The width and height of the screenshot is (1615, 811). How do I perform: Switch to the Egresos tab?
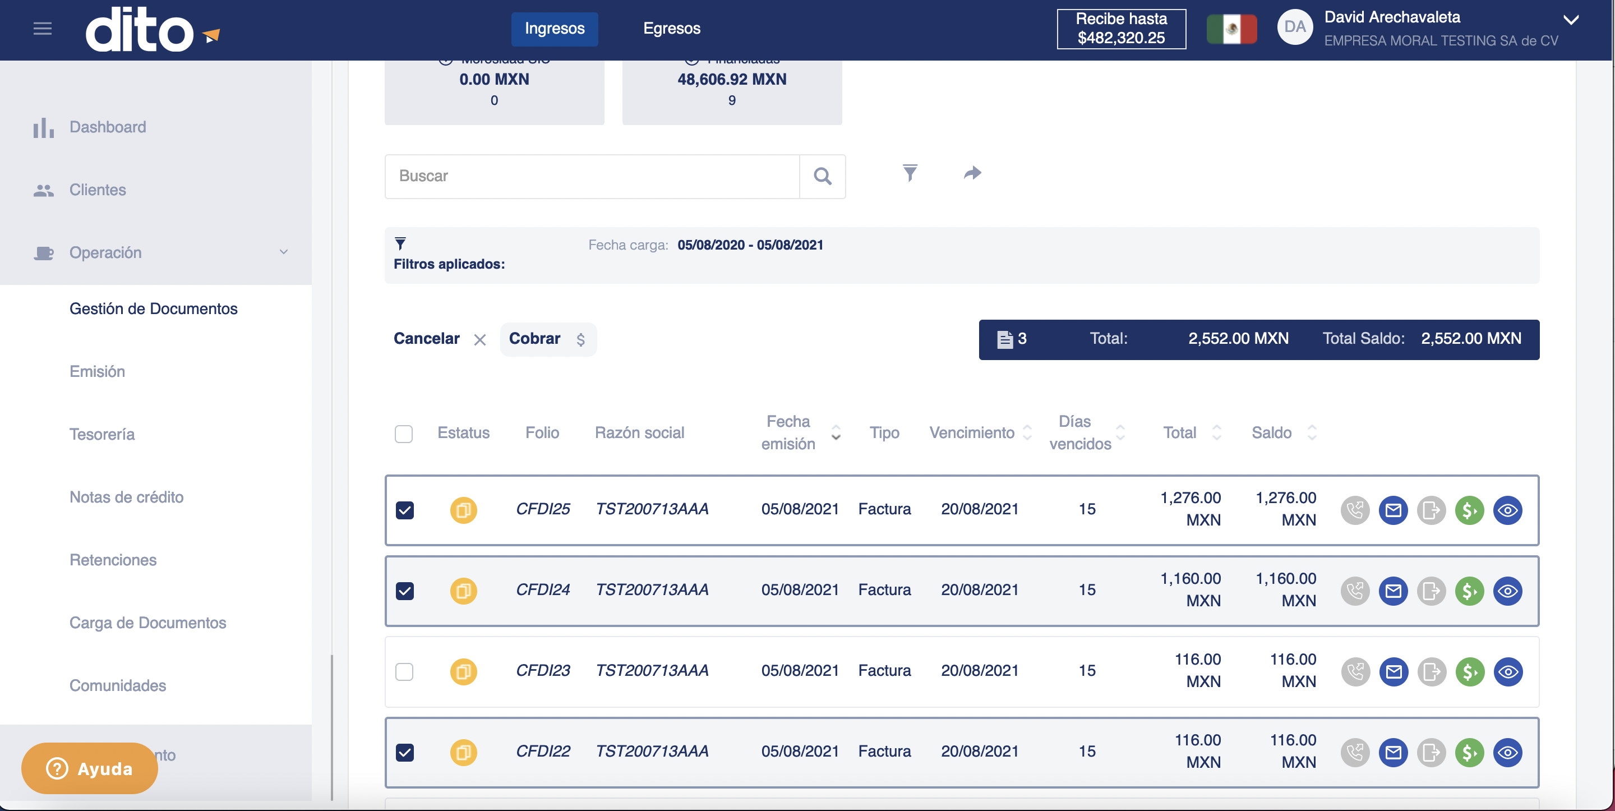[x=671, y=29]
